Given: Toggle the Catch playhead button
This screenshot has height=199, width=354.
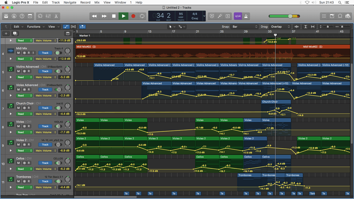Looking at the screenshot, I should (x=82, y=27).
